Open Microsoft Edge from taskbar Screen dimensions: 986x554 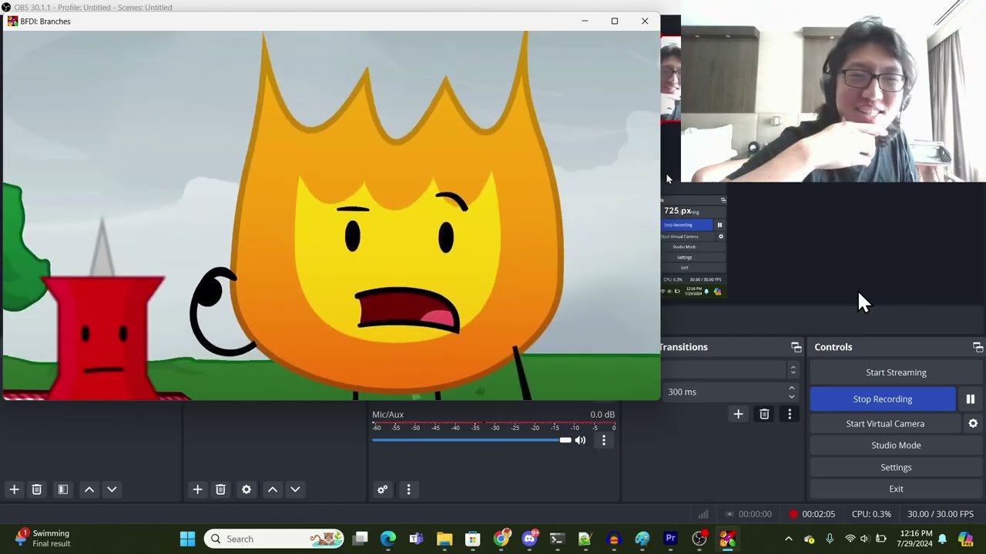[387, 539]
